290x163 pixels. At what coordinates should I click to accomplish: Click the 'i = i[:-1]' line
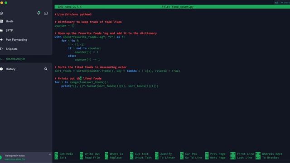(77, 44)
